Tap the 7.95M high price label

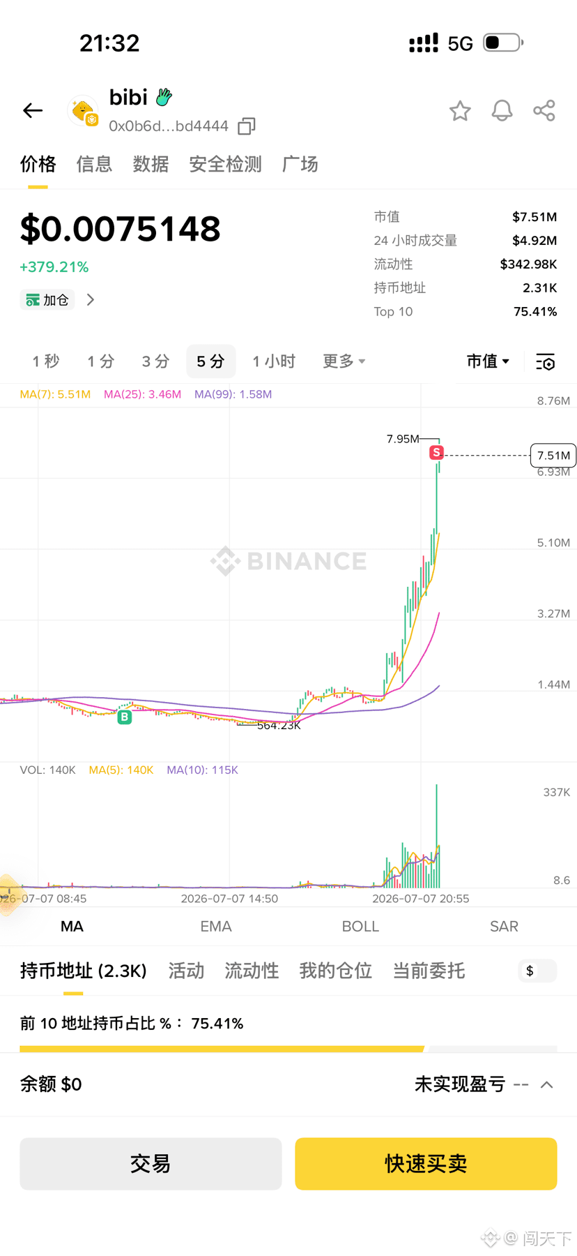click(403, 439)
